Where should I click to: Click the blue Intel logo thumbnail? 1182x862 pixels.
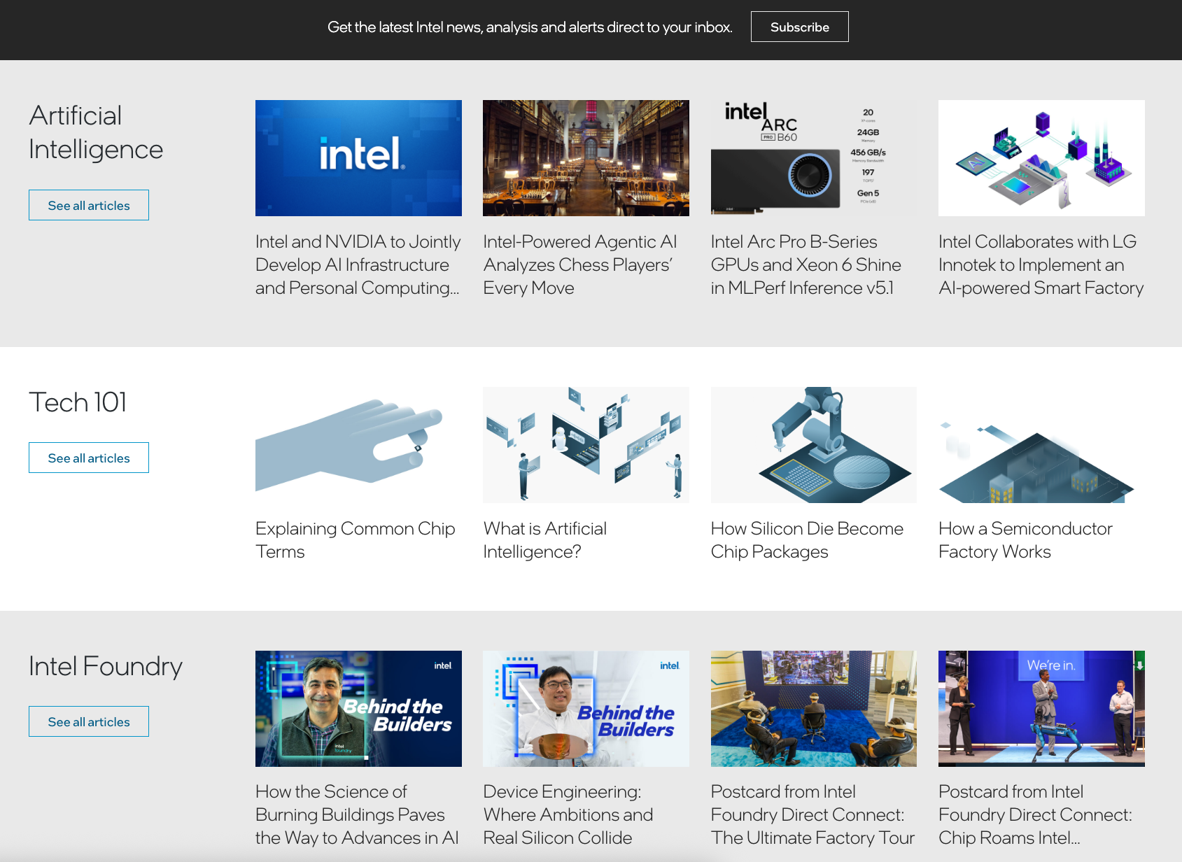pos(358,158)
